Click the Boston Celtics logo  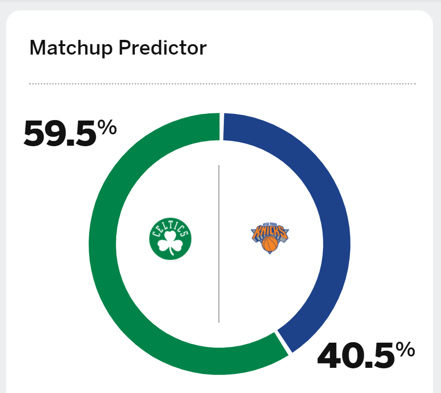170,238
